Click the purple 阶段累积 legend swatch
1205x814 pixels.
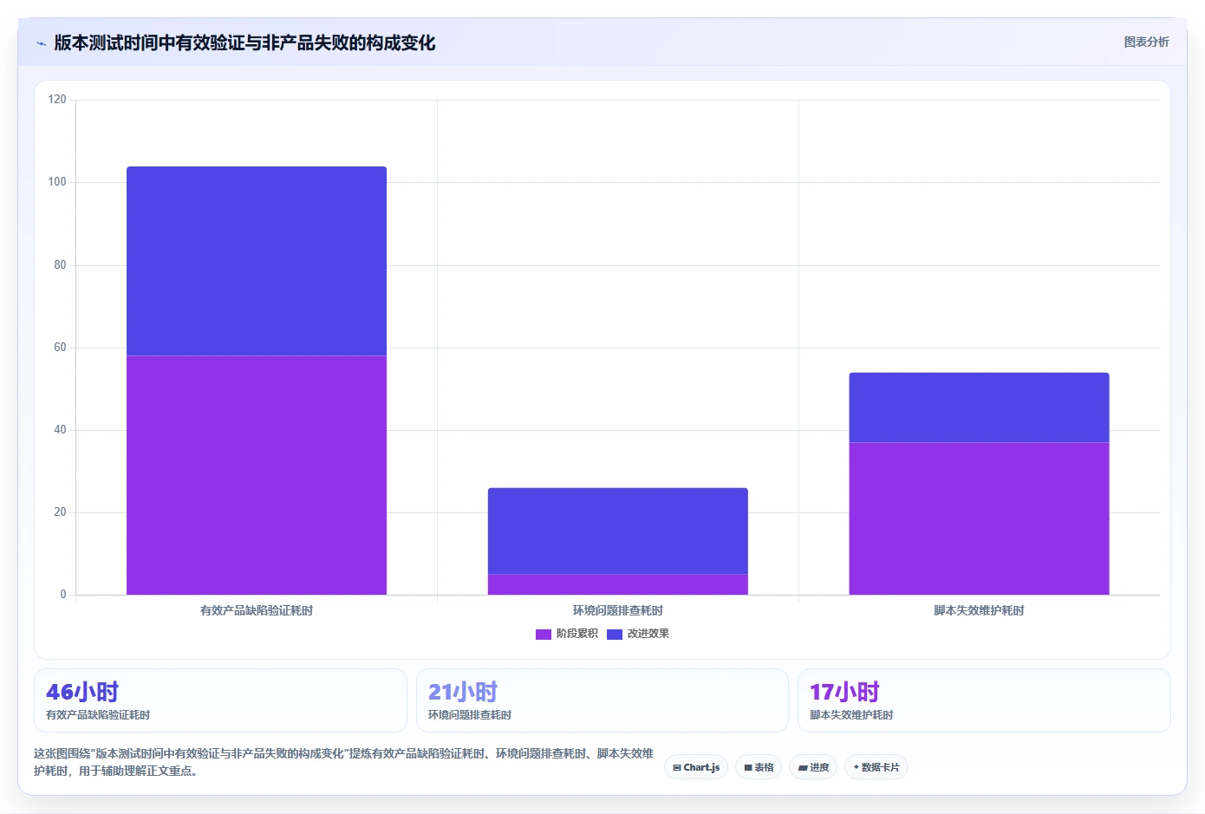[x=544, y=635]
